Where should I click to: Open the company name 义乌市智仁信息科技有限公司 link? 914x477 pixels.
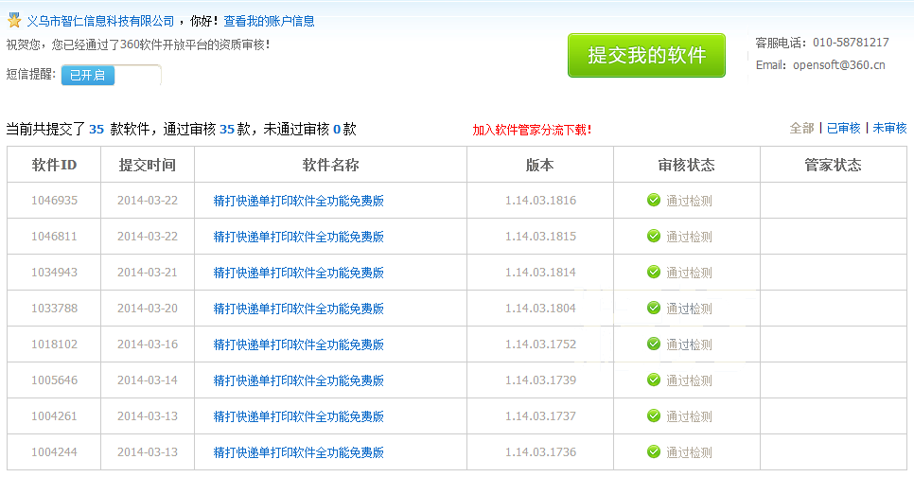click(x=100, y=21)
